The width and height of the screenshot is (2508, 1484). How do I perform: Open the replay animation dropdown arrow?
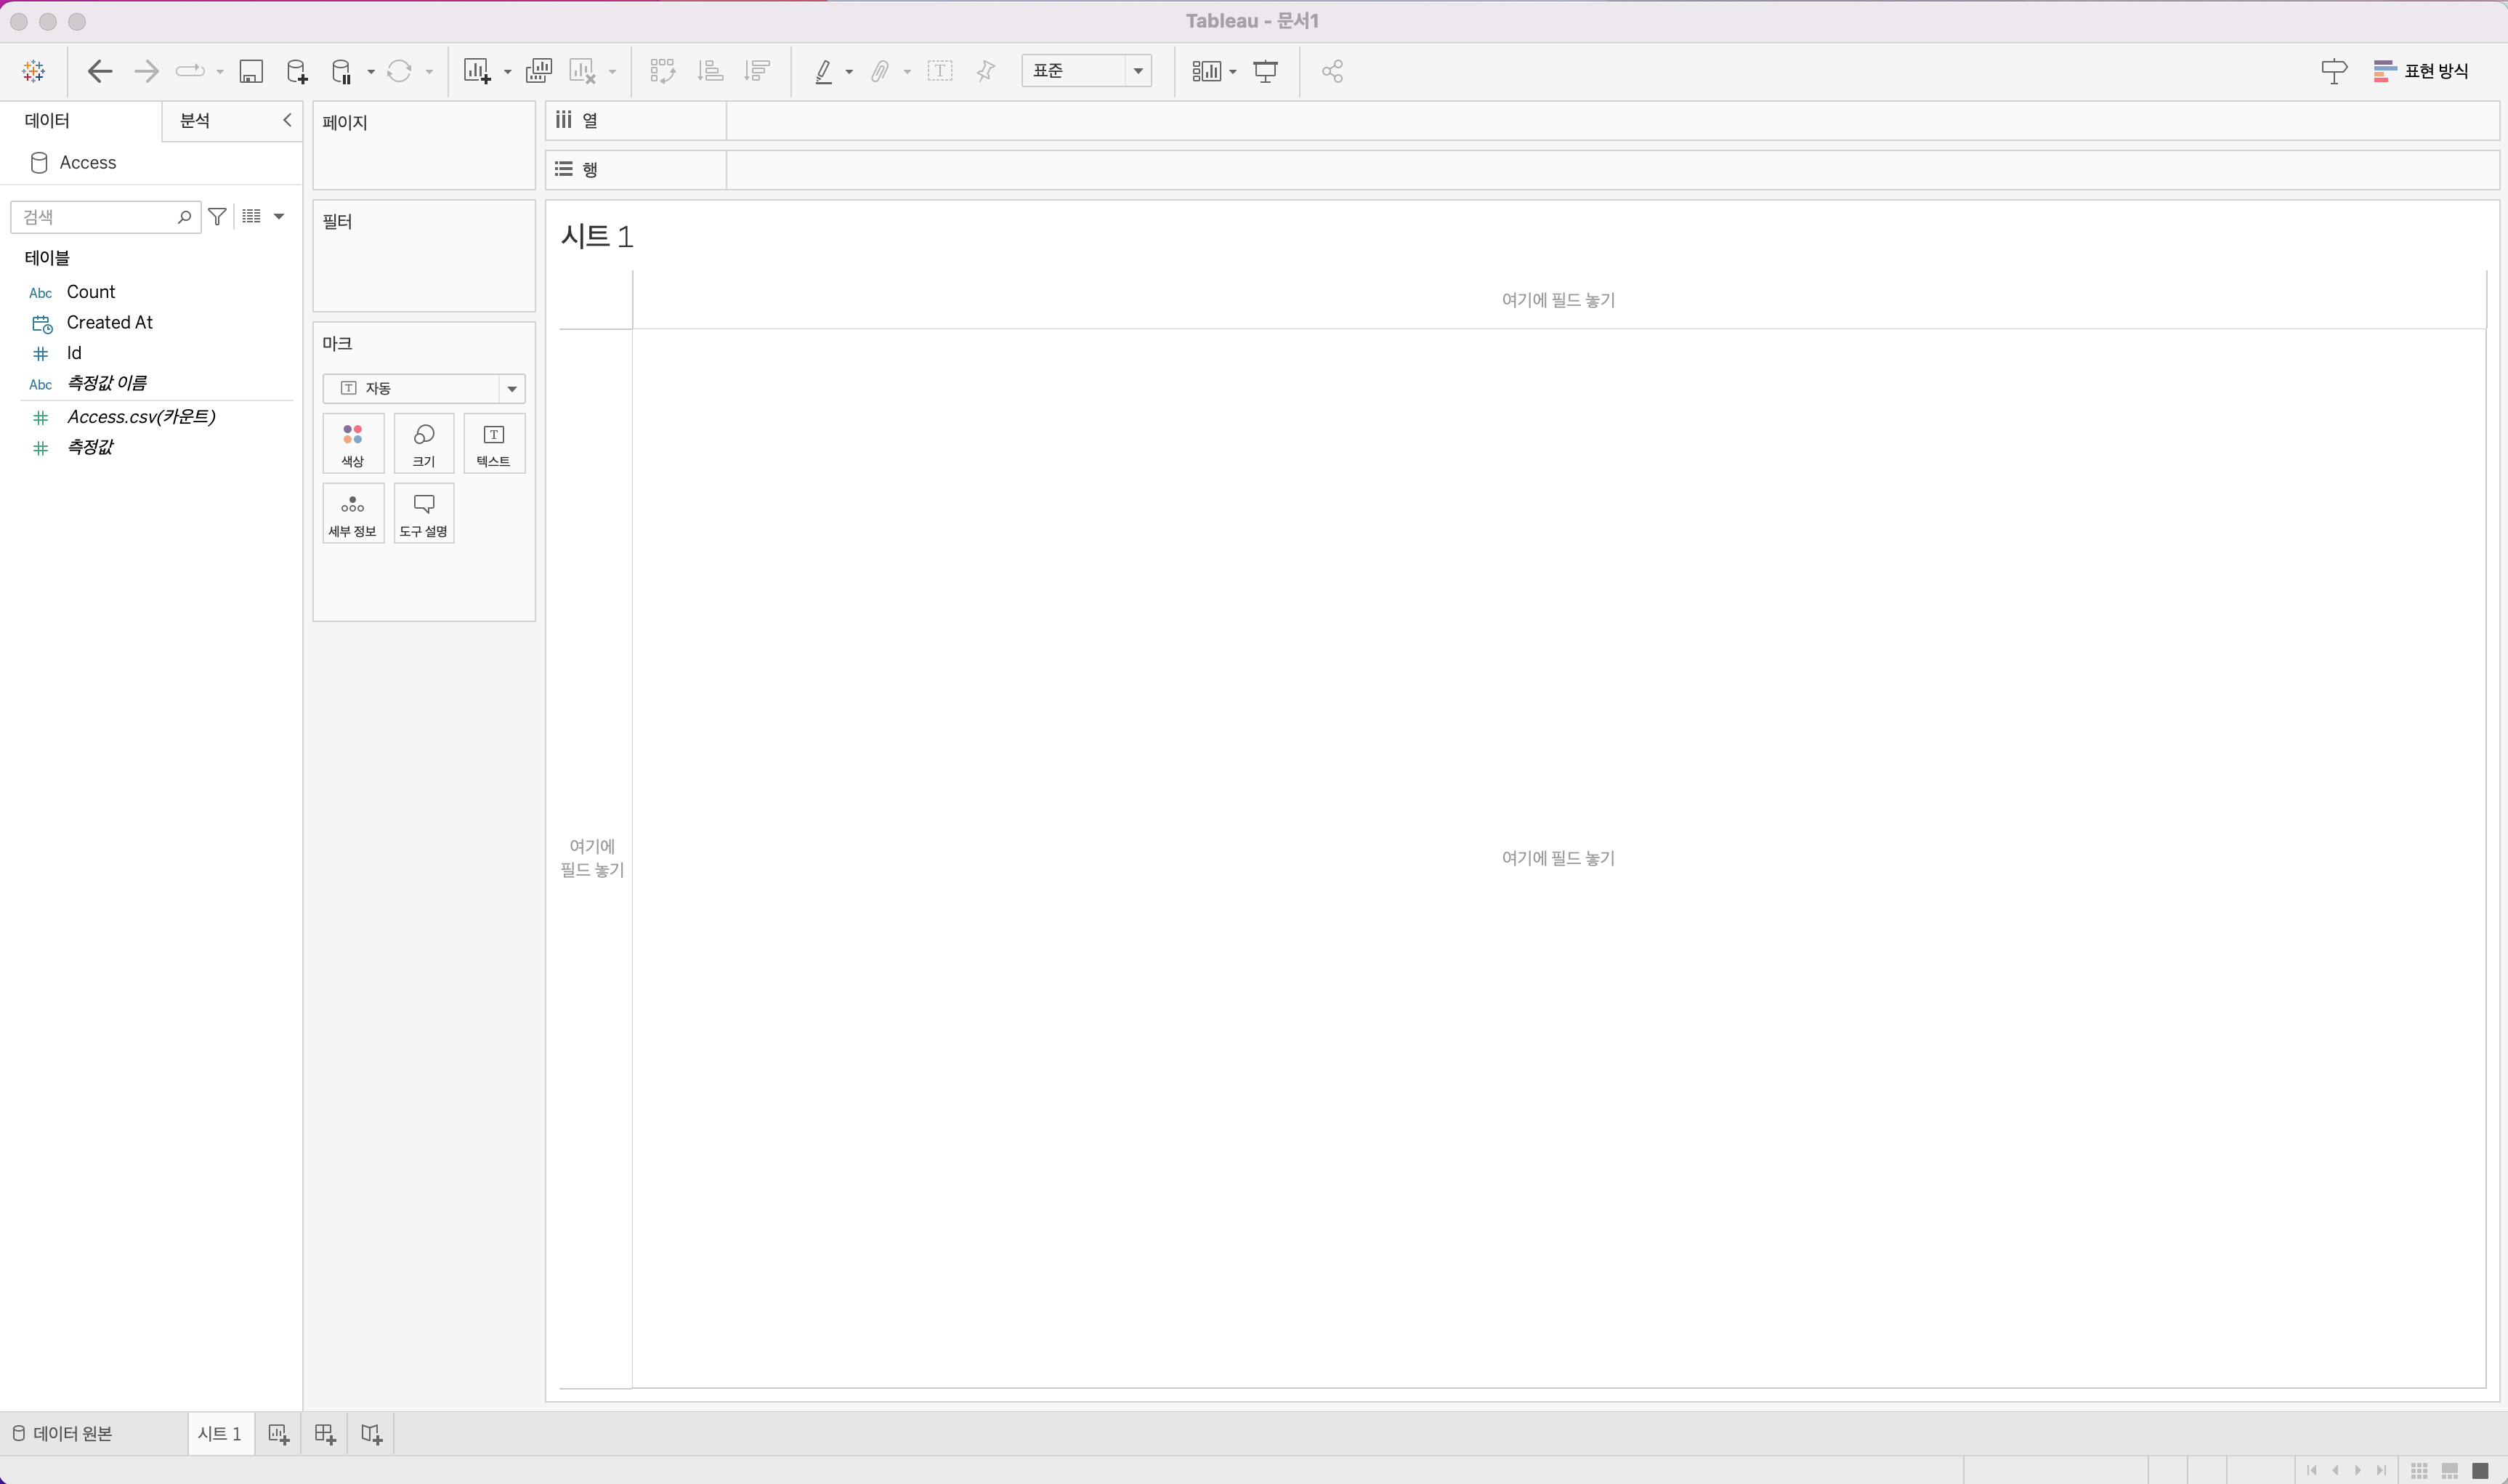(x=220, y=72)
